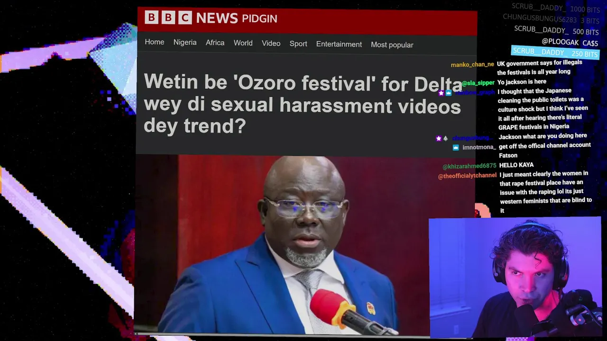The height and width of the screenshot is (341, 607).
Task: Go to the Nigeria section
Action: pyautogui.click(x=185, y=42)
